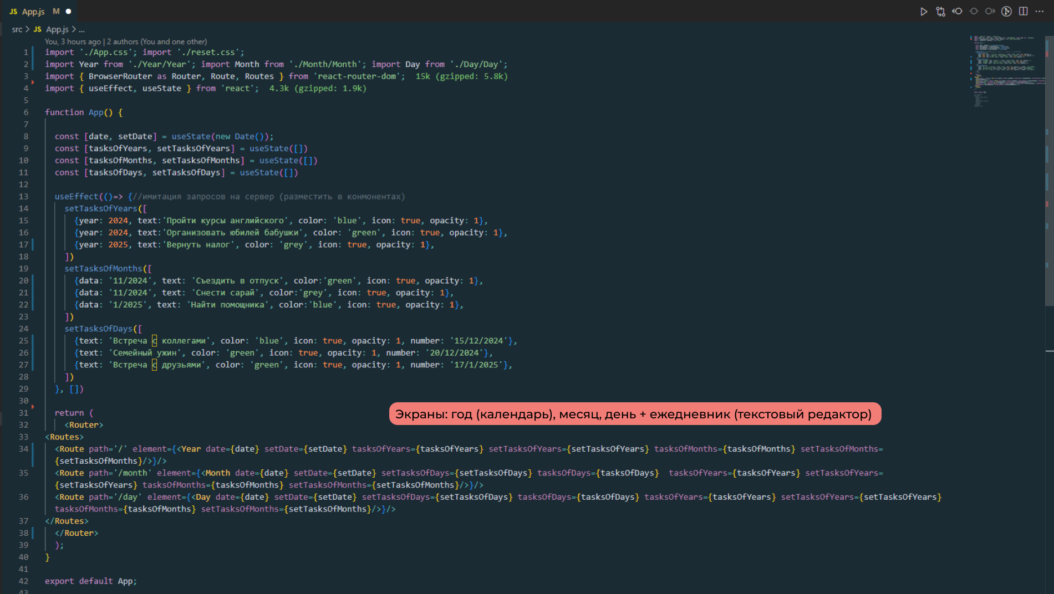
Task: Click the Year component tag on line 34
Action: (x=191, y=449)
